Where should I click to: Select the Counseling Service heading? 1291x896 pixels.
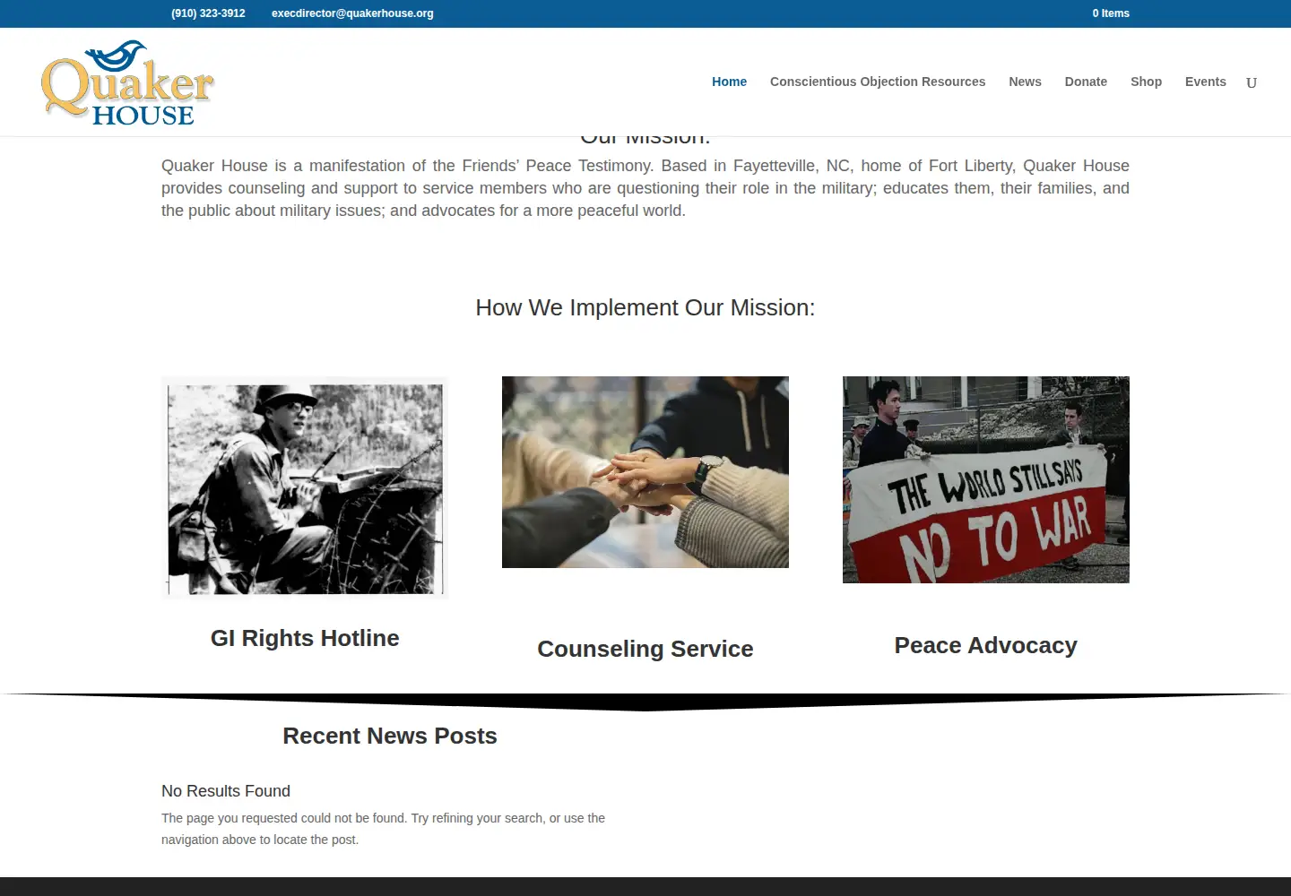tap(645, 649)
